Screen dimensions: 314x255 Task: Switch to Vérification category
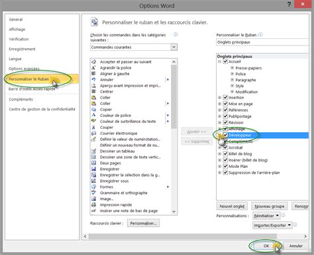coord(19,39)
